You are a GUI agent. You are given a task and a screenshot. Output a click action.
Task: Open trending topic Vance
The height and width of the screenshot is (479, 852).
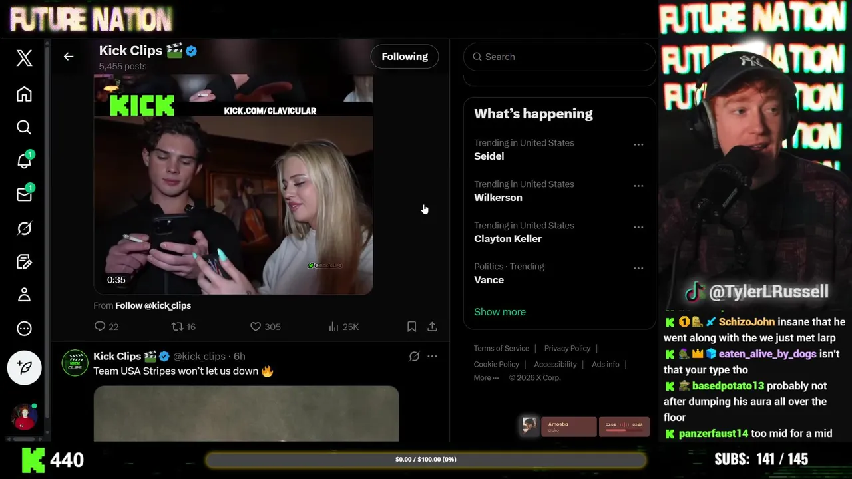[x=489, y=280]
